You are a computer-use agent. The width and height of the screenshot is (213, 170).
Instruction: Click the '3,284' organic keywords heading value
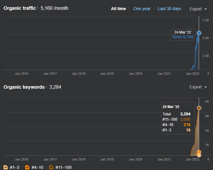55,87
